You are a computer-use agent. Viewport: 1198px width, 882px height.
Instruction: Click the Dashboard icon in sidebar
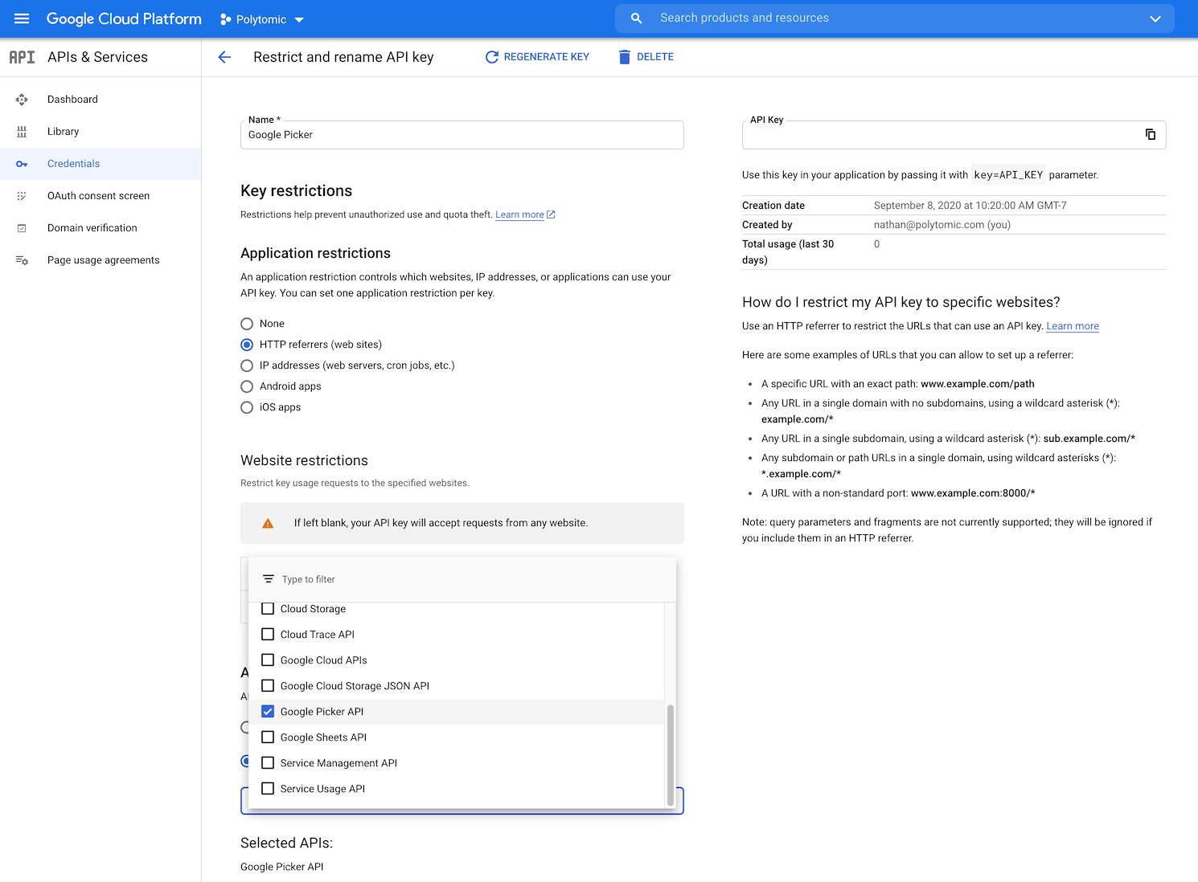click(22, 100)
